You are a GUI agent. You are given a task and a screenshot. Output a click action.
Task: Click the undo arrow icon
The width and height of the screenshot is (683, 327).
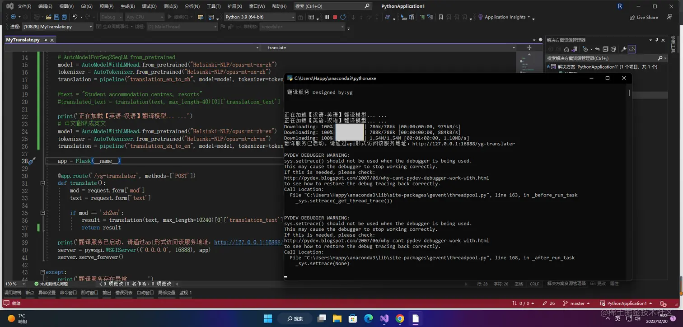point(75,17)
